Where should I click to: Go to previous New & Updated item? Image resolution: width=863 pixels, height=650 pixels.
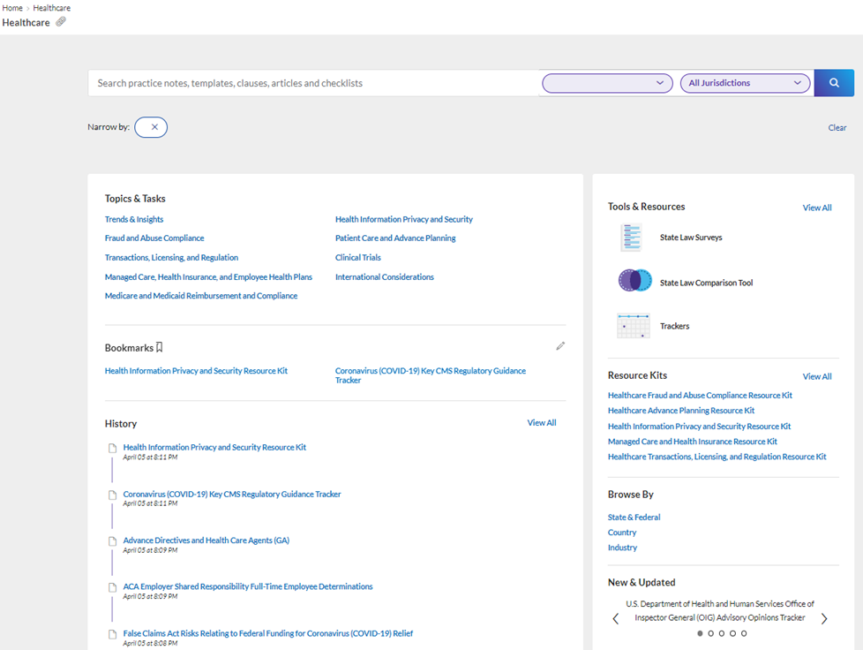(x=616, y=618)
